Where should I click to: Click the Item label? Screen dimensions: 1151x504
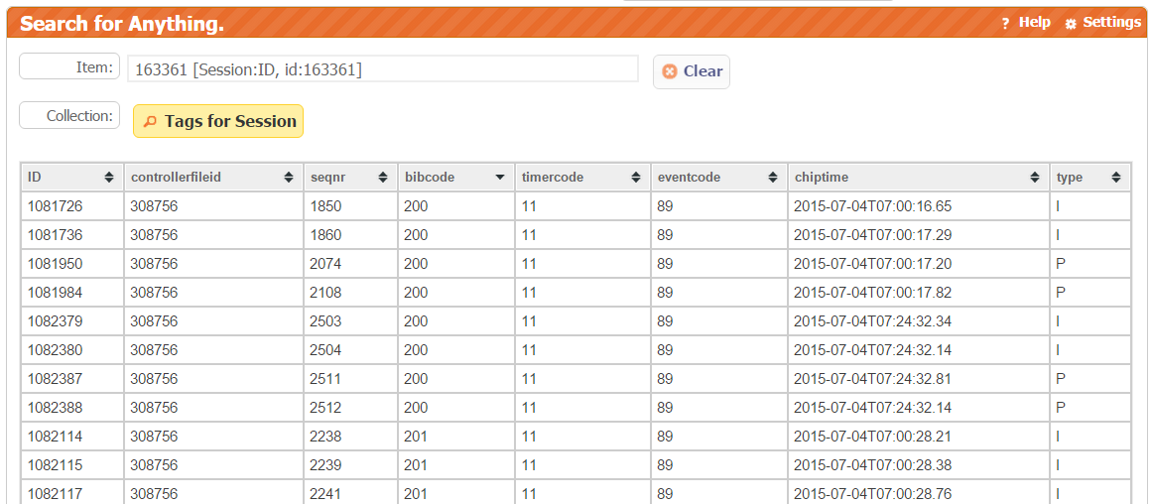click(93, 67)
